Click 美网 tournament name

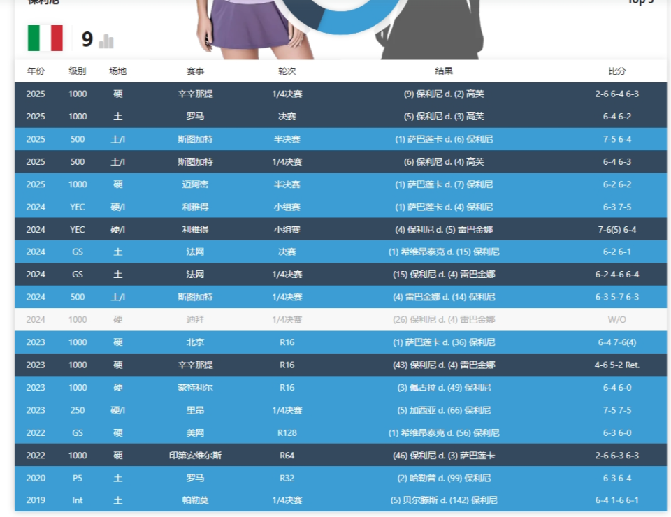(195, 433)
